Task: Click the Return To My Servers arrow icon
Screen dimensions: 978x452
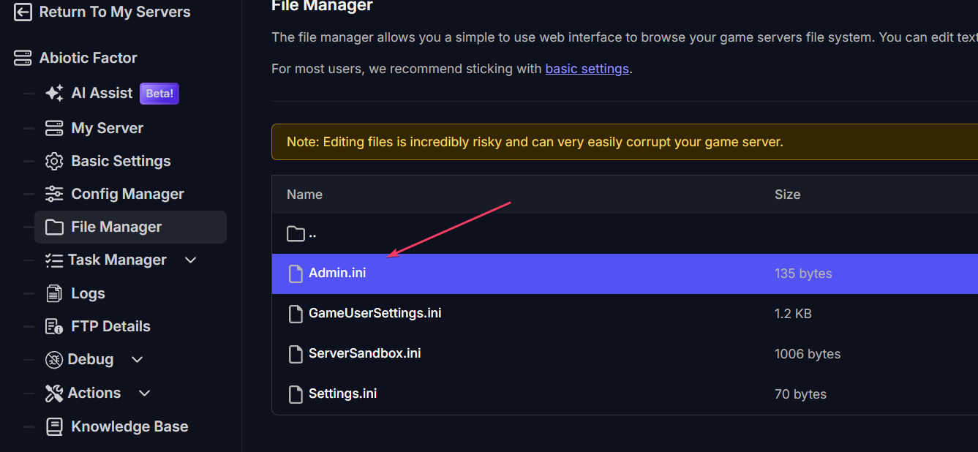Action: (x=23, y=12)
